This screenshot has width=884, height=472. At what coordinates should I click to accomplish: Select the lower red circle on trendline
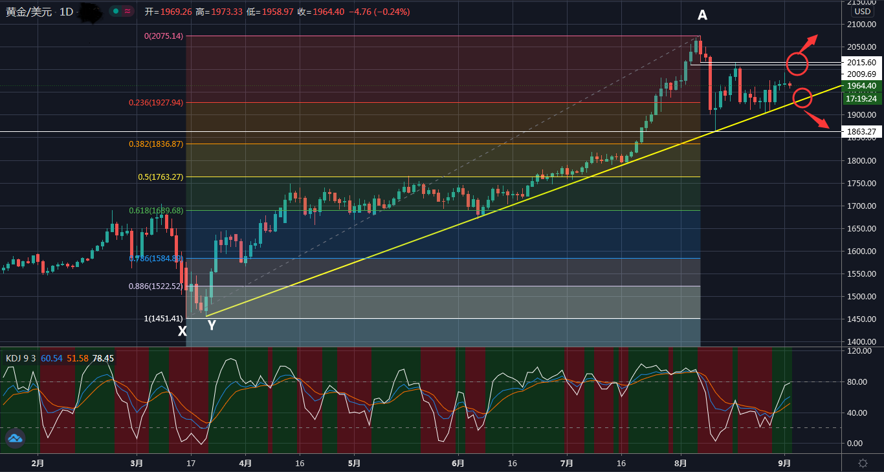click(x=802, y=98)
